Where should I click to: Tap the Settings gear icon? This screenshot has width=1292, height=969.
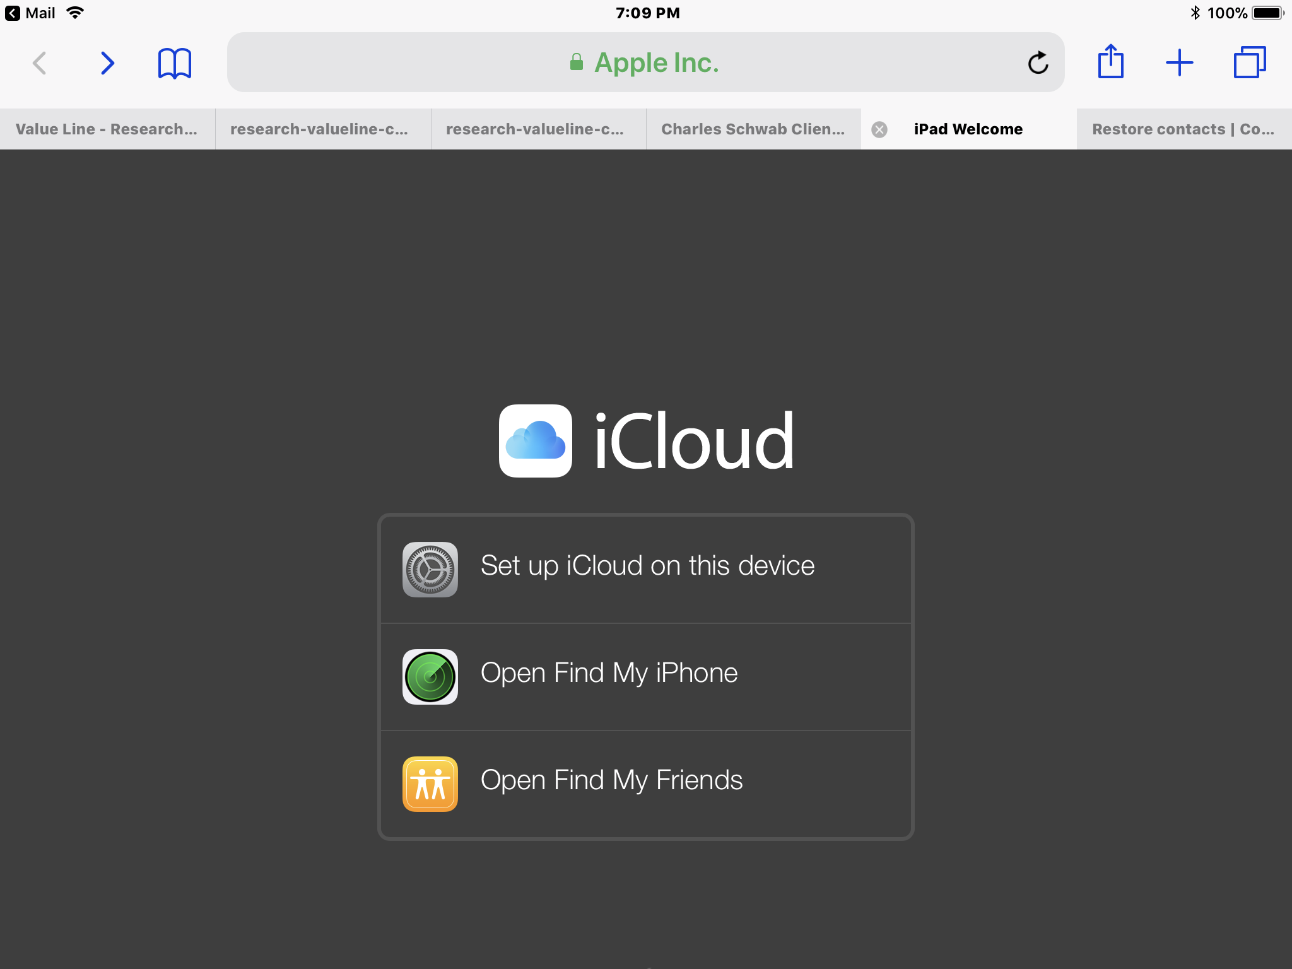pyautogui.click(x=430, y=570)
